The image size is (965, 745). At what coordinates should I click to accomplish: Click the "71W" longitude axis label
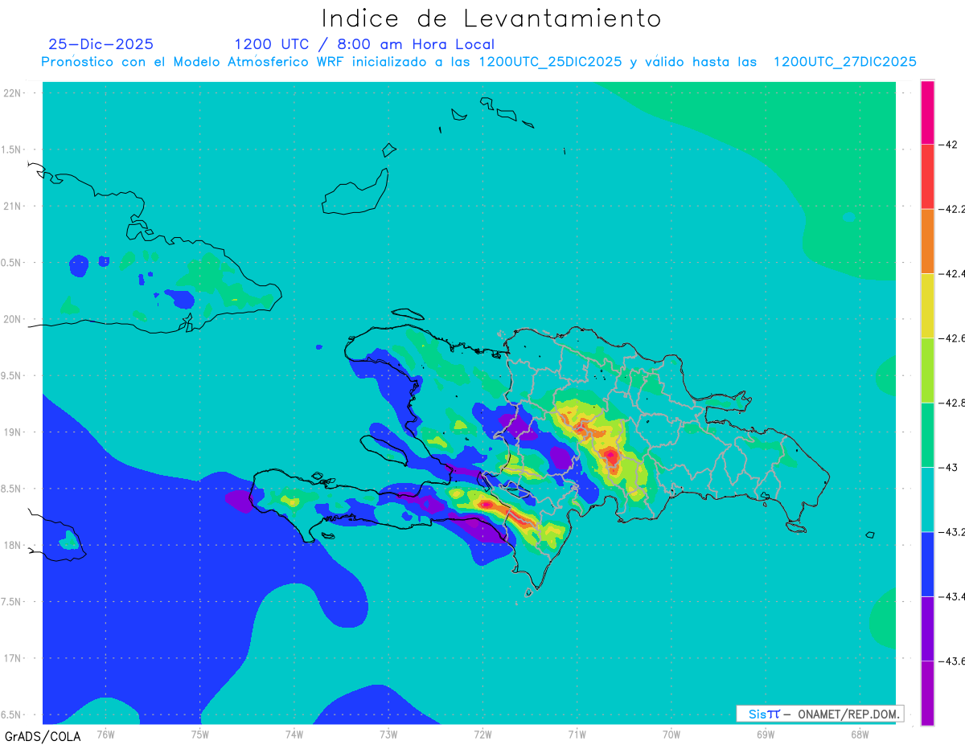[x=577, y=734]
